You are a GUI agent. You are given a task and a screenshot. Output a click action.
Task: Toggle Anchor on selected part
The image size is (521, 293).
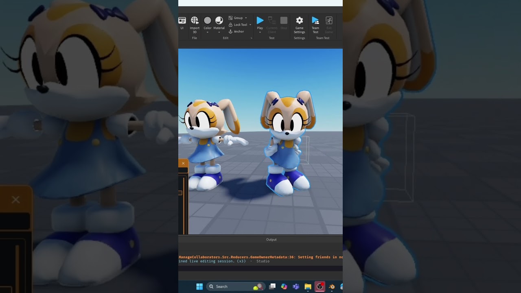(x=236, y=31)
